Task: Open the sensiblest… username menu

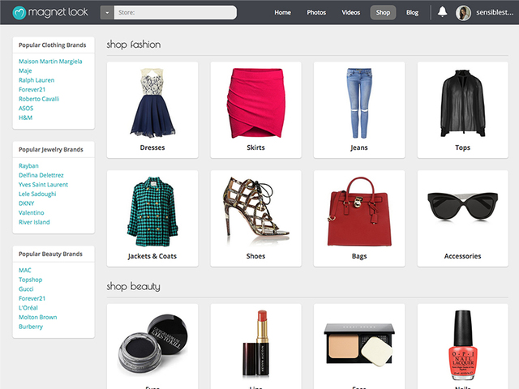Action: click(x=495, y=13)
